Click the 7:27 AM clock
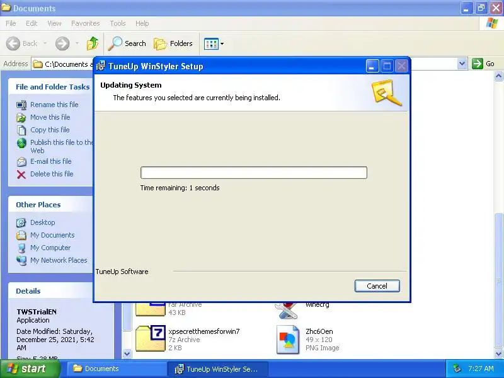 pos(481,369)
